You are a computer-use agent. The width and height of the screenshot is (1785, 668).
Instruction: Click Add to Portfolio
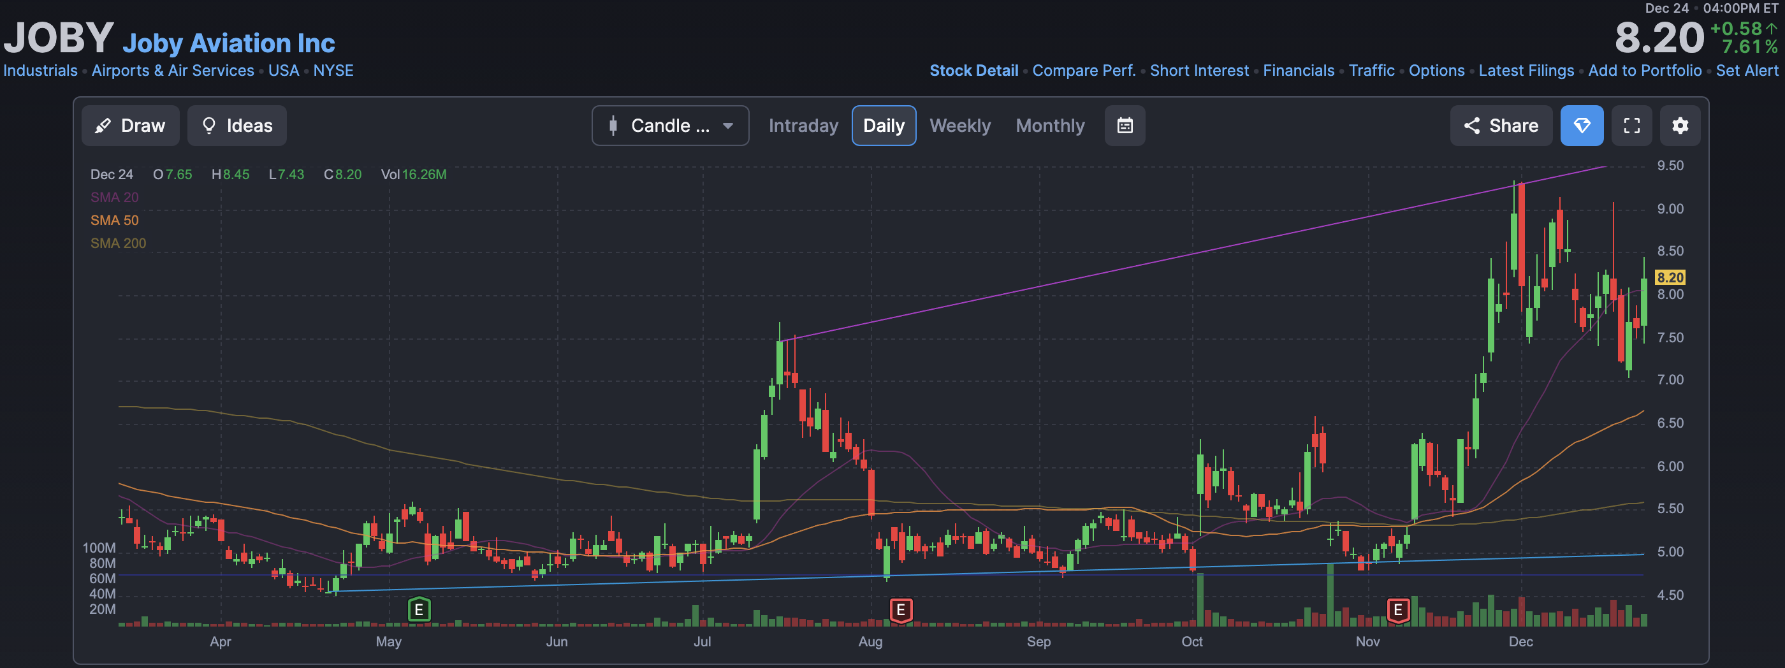tap(1644, 71)
